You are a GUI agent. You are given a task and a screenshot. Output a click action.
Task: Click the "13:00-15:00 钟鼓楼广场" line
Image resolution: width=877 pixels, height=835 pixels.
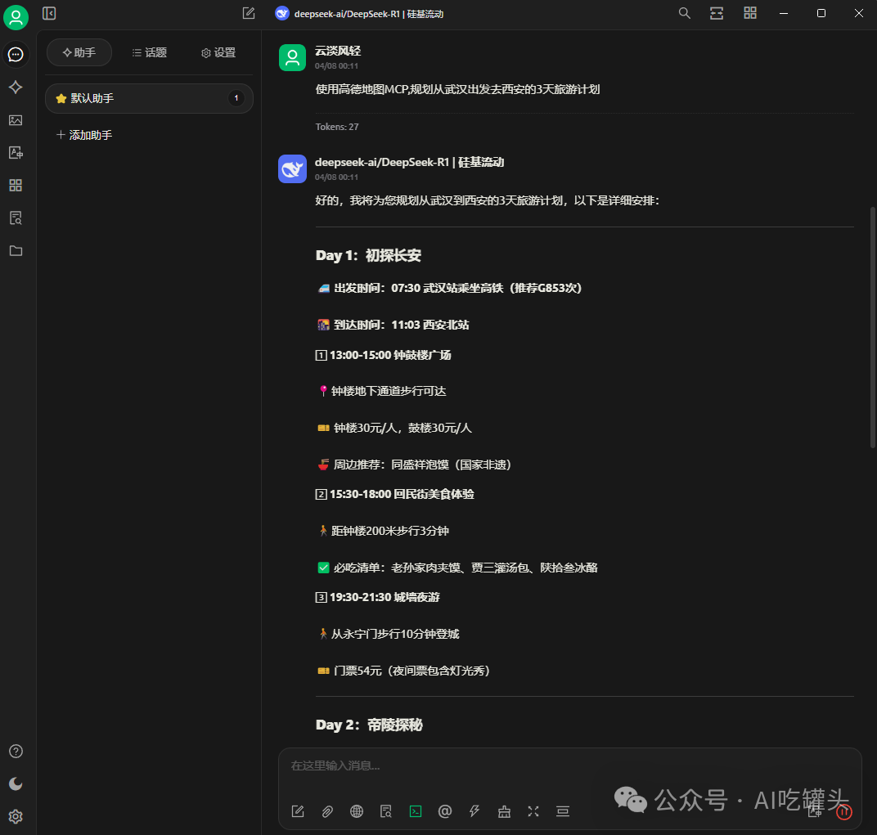point(384,355)
